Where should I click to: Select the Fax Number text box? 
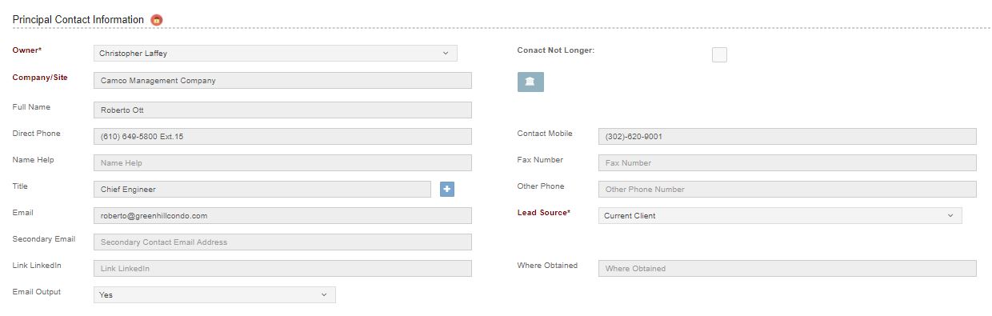click(x=787, y=163)
